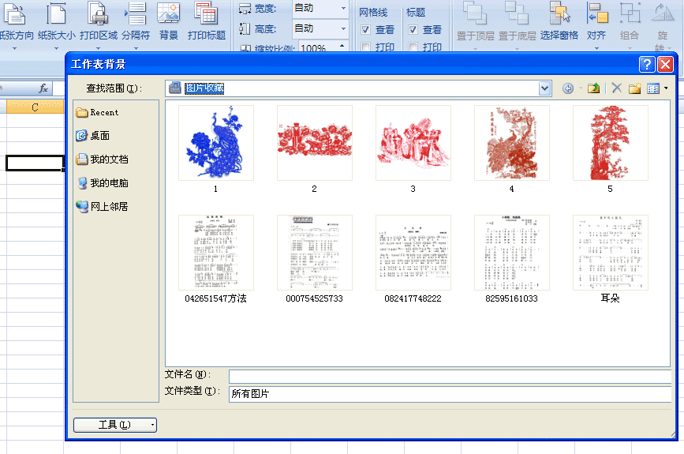Expand paper orientation dropdown arrow
Viewport: 684px width, 454px height.
coord(14,47)
